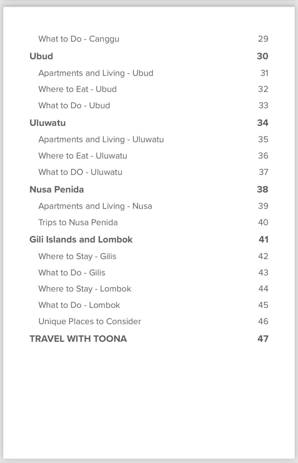Go to Trips to Nusa Penida
The width and height of the screenshot is (298, 463).
point(78,222)
